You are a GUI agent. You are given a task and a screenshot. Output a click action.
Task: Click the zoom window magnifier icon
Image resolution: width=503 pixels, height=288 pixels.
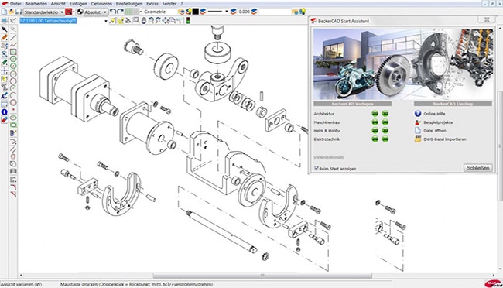coord(136,21)
